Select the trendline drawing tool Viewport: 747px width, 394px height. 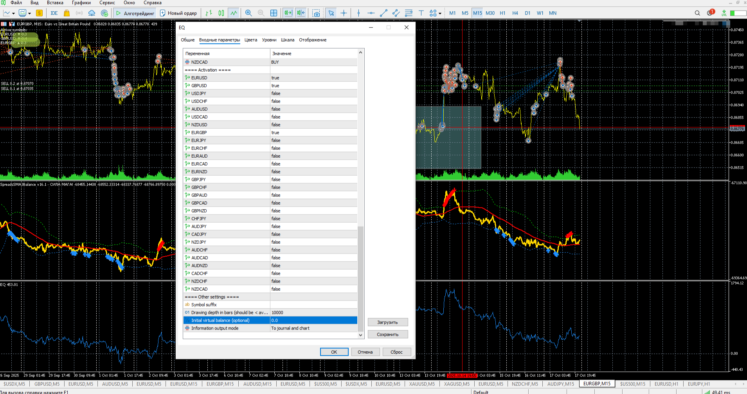pos(383,13)
